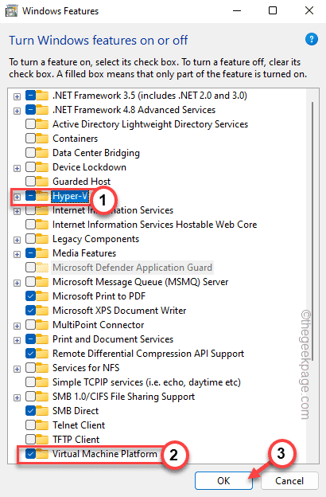
Task: Select Microsoft XPS Document Writer label
Action: [119, 311]
